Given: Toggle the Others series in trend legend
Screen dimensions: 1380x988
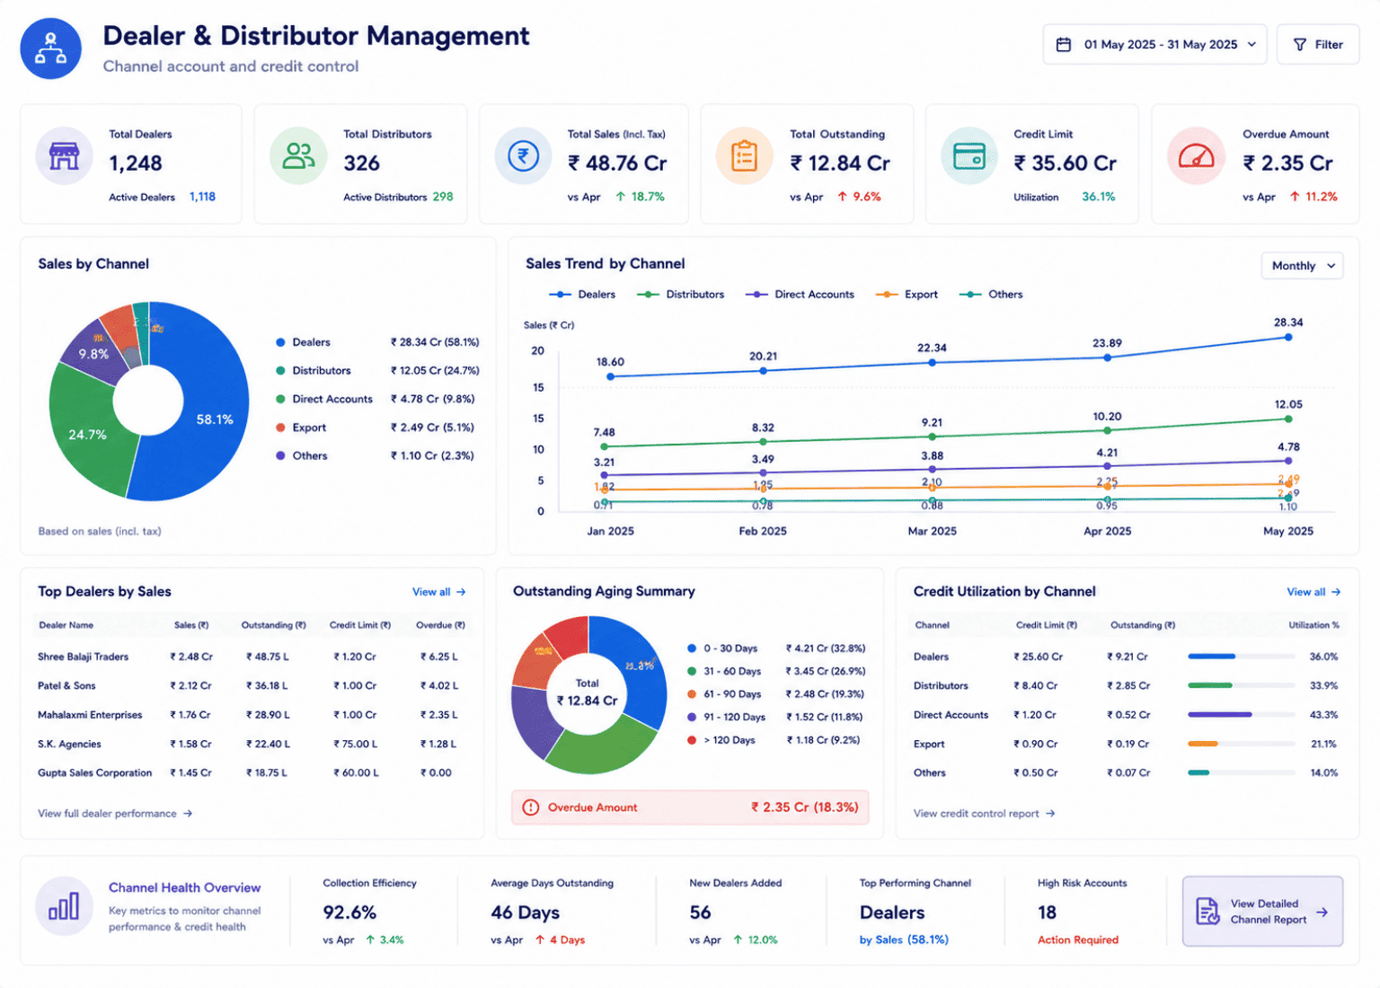Looking at the screenshot, I should (x=991, y=295).
